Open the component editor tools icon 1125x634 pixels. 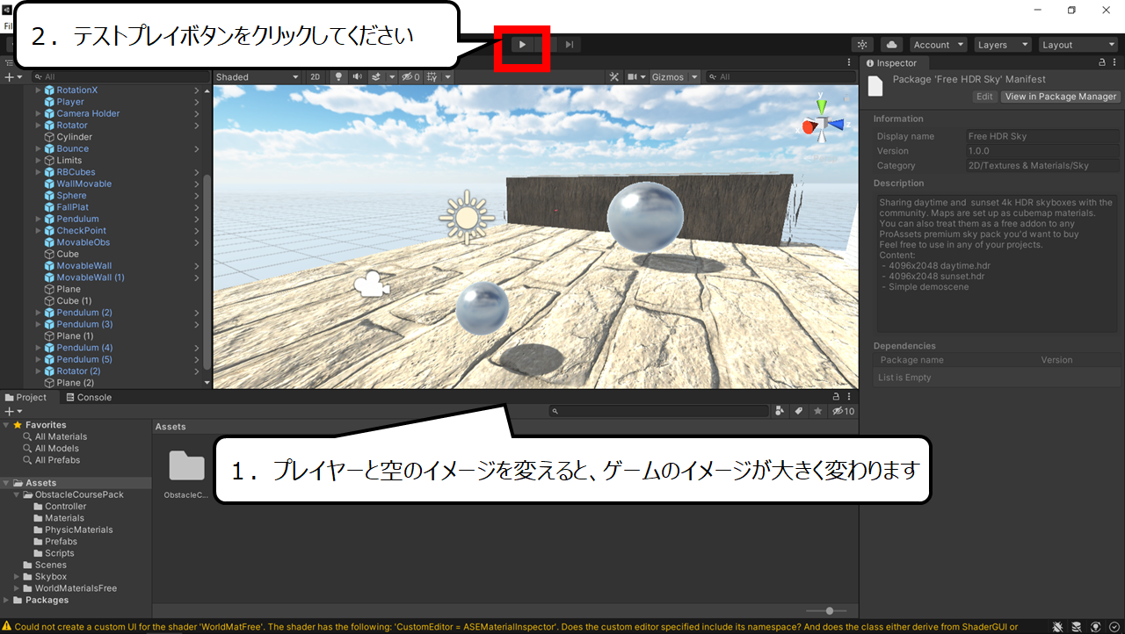614,77
